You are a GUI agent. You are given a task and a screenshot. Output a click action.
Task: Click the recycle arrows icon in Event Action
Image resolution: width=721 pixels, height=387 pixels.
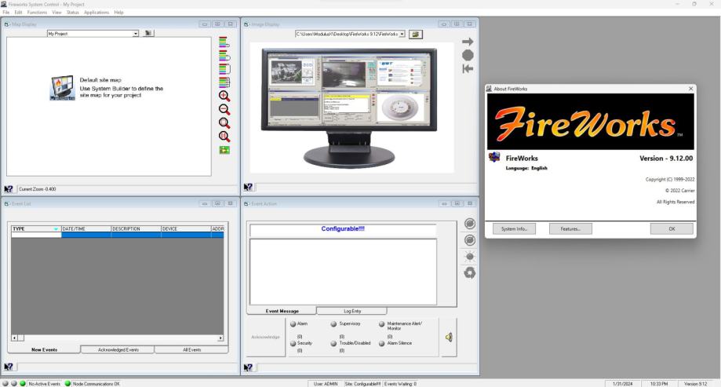pyautogui.click(x=469, y=273)
